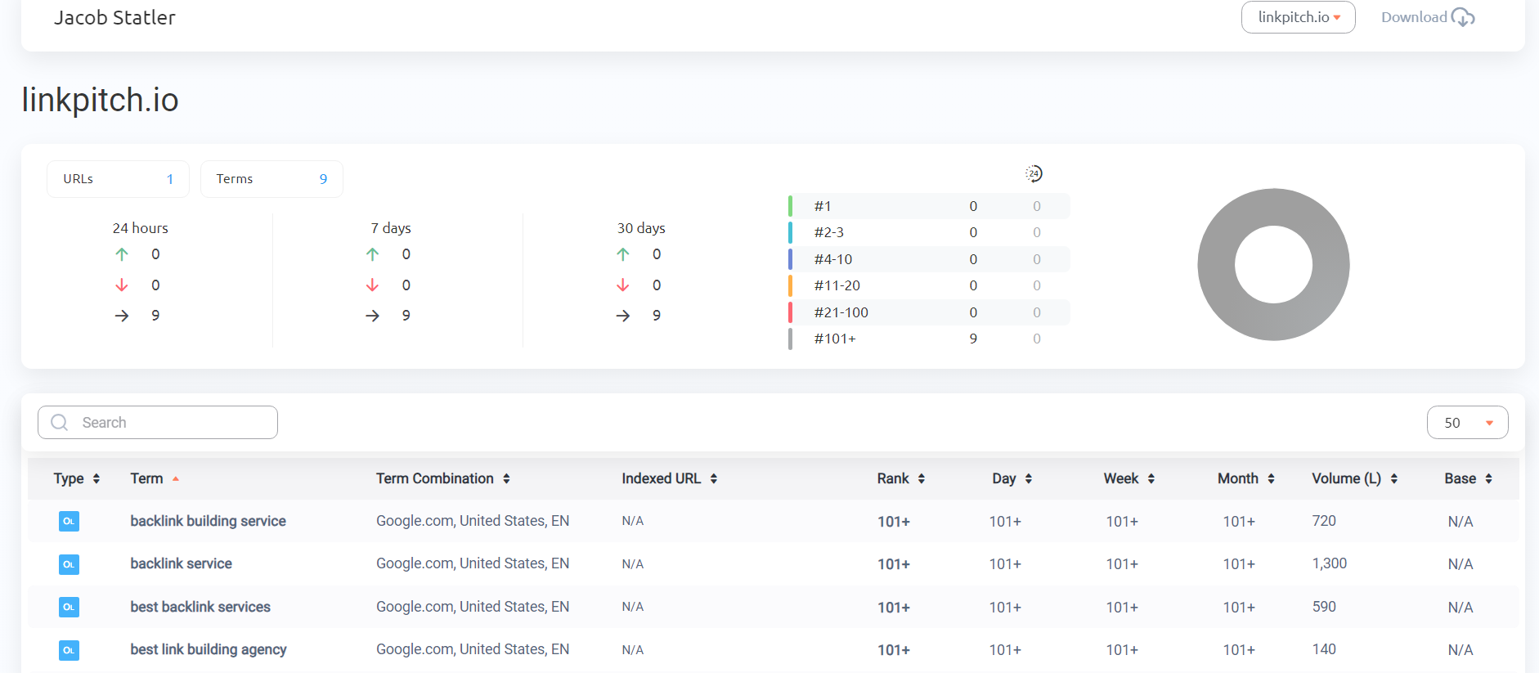The height and width of the screenshot is (673, 1539).
Task: Click the OL type icon for backlink building service
Action: (69, 521)
